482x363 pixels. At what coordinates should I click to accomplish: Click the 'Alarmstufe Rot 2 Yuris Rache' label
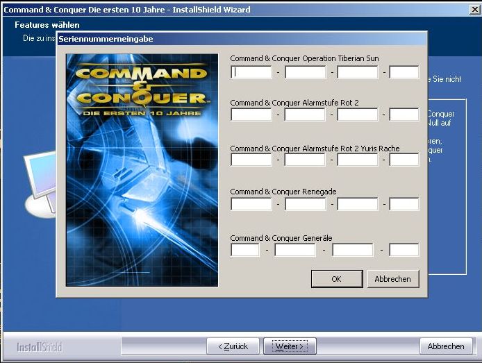coord(351,149)
